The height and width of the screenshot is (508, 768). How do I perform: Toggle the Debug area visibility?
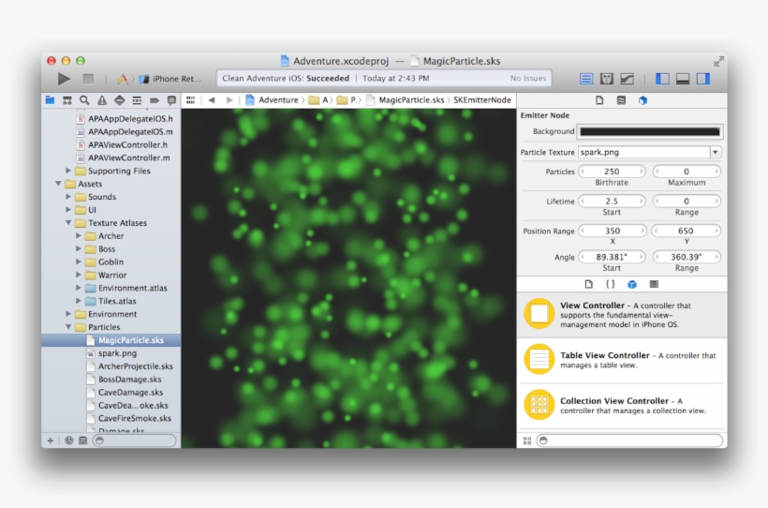tap(683, 79)
